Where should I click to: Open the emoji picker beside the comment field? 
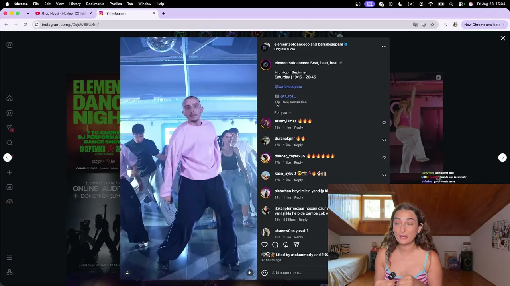point(265,273)
